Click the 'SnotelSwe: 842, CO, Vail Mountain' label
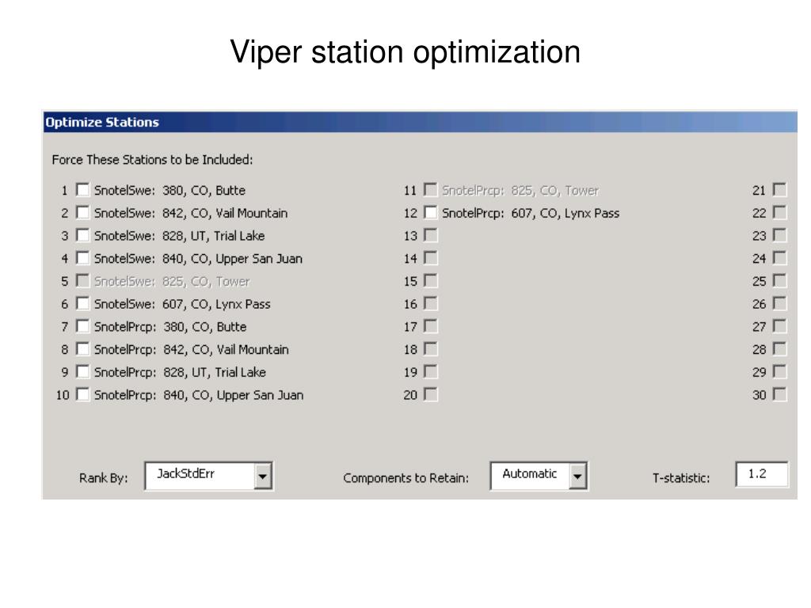811x608 pixels. coord(191,213)
